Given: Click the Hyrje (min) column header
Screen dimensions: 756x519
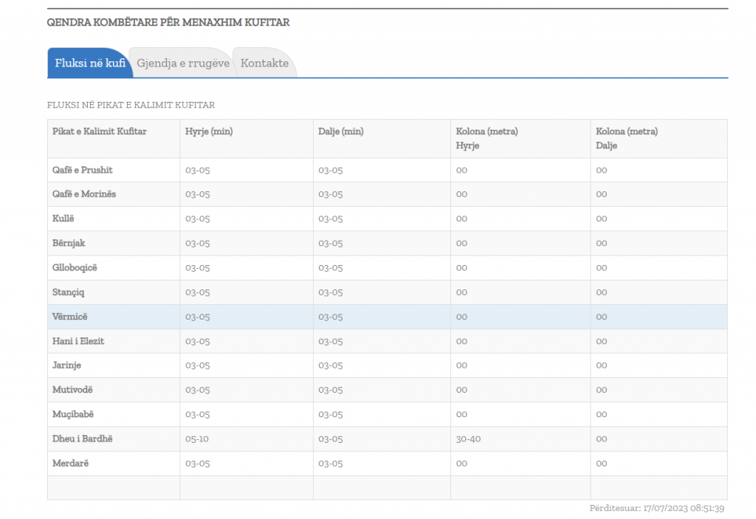Looking at the screenshot, I should click(x=209, y=131).
